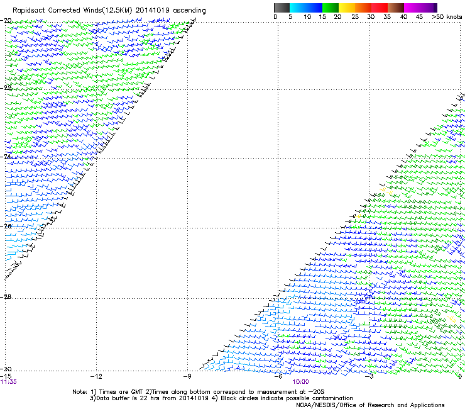Click the '-12' longitude axis label
This screenshot has width=465, height=409.
tap(96, 376)
